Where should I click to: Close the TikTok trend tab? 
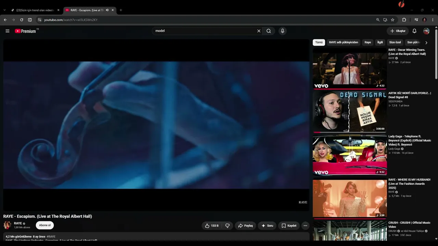click(x=58, y=10)
